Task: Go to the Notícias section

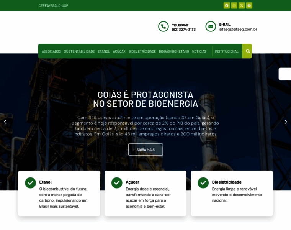Action: [199, 51]
